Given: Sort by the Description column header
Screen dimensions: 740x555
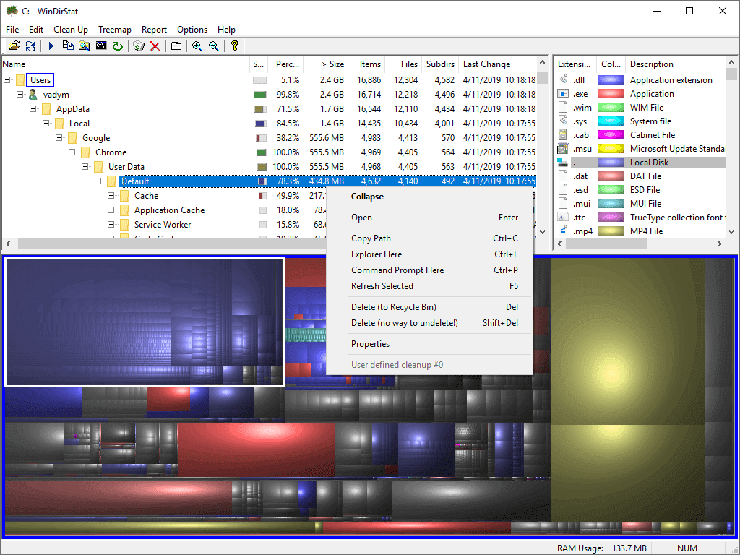Looking at the screenshot, I should point(675,64).
